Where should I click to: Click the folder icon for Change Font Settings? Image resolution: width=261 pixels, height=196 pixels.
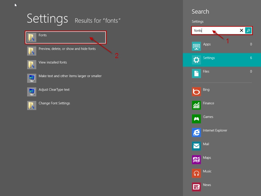[32, 105]
